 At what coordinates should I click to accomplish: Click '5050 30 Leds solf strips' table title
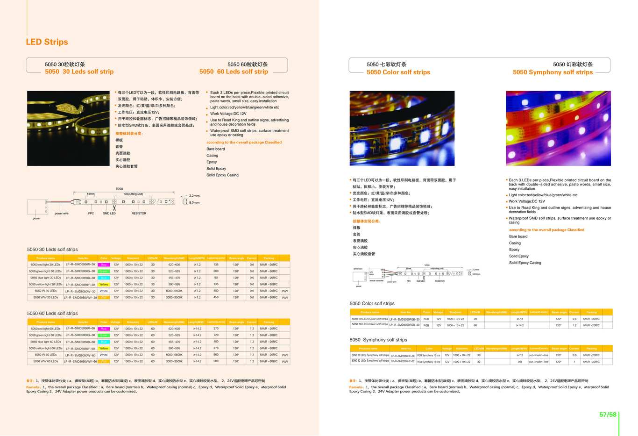coord(52,250)
